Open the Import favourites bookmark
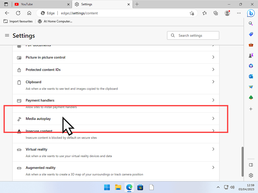The image size is (258, 193). (18, 21)
